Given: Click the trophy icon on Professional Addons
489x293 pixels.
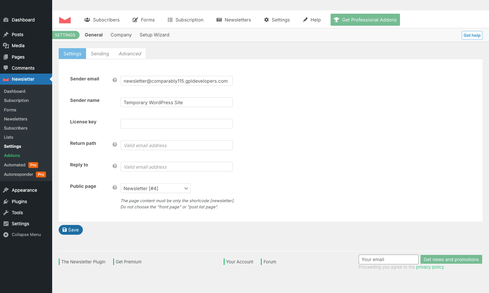Looking at the screenshot, I should [x=336, y=20].
